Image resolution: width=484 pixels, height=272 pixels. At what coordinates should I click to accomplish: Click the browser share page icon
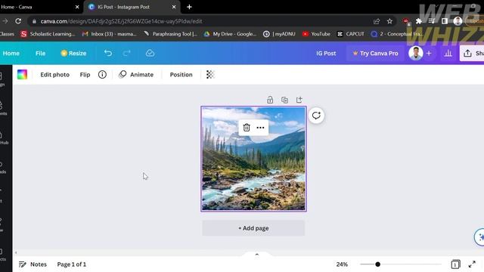pyautogui.click(x=377, y=21)
